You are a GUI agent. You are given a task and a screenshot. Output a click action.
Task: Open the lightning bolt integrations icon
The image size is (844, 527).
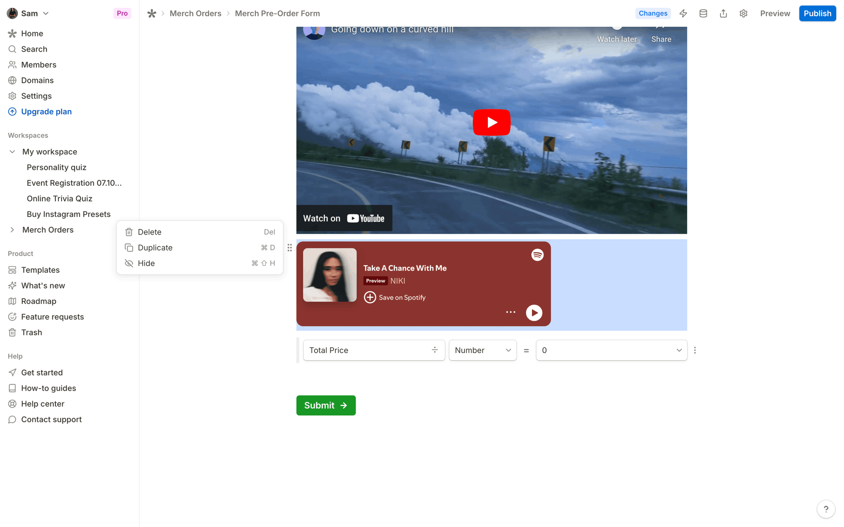click(683, 14)
